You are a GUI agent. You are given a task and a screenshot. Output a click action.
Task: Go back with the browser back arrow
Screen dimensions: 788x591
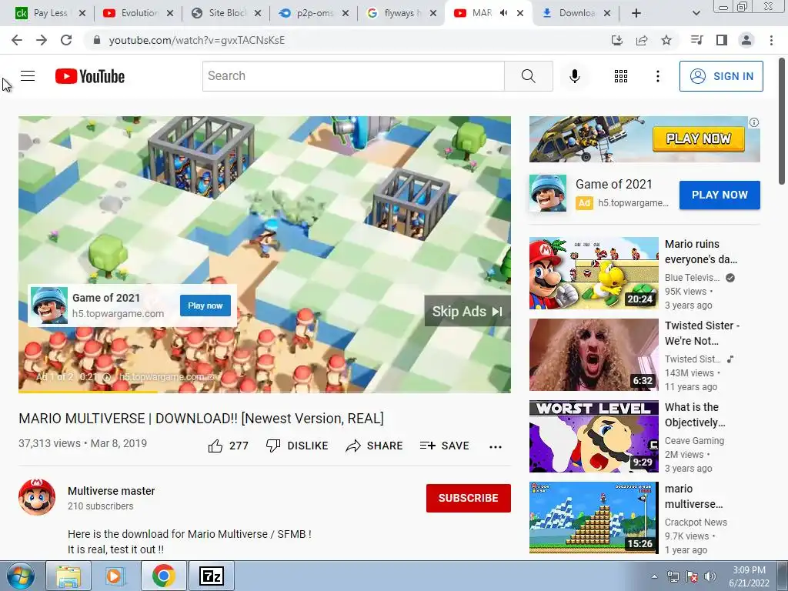[17, 40]
